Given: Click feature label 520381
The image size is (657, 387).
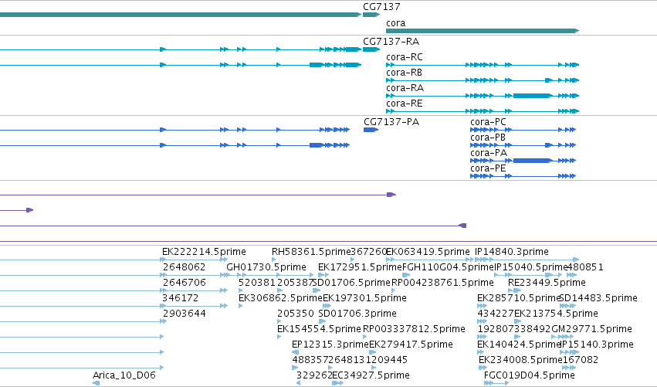Looking at the screenshot, I should 257,283.
